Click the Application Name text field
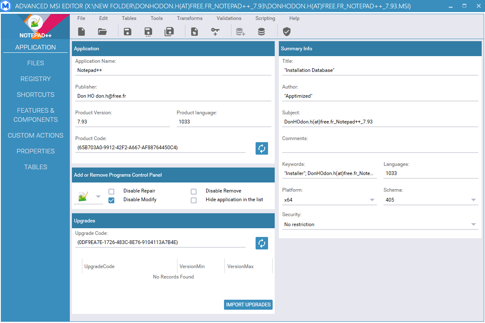The width and height of the screenshot is (485, 323). 173,70
